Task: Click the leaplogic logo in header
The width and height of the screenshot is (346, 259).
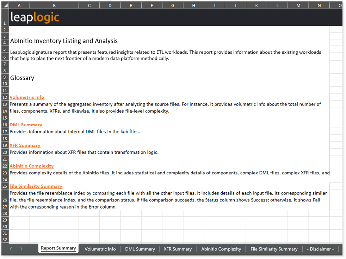Action: (35, 17)
